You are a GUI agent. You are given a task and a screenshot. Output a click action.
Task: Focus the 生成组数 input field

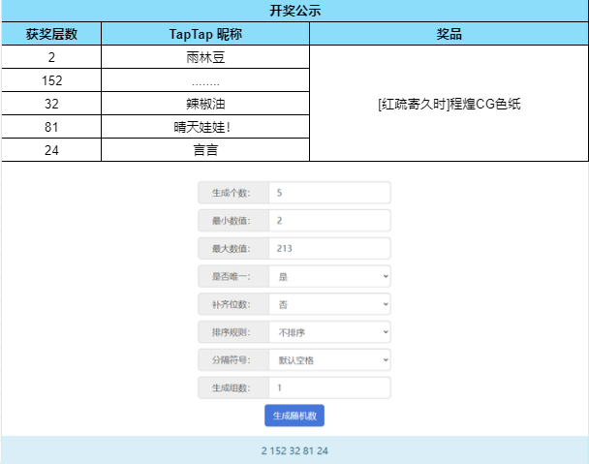pos(329,387)
